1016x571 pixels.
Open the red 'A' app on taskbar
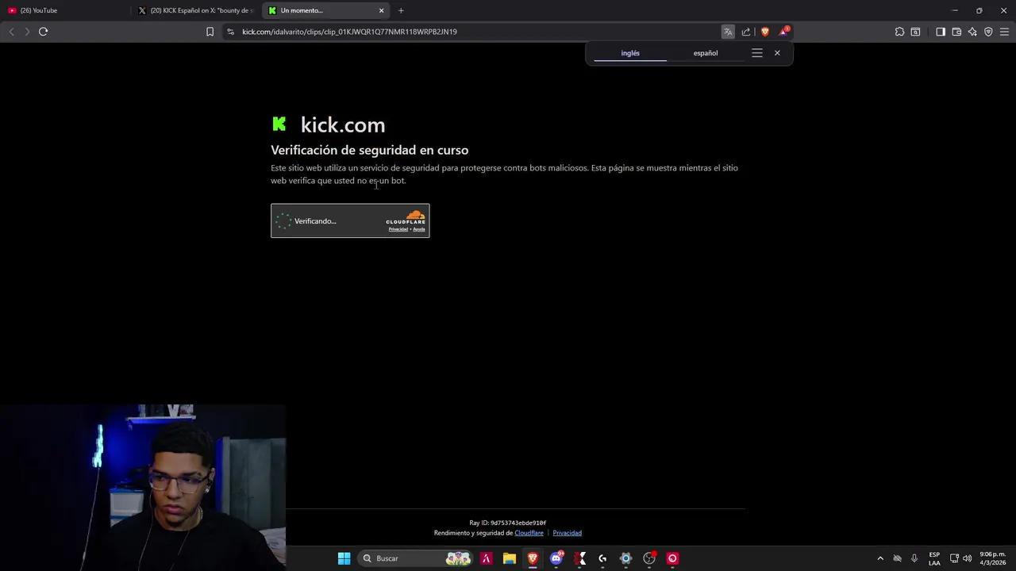click(487, 558)
